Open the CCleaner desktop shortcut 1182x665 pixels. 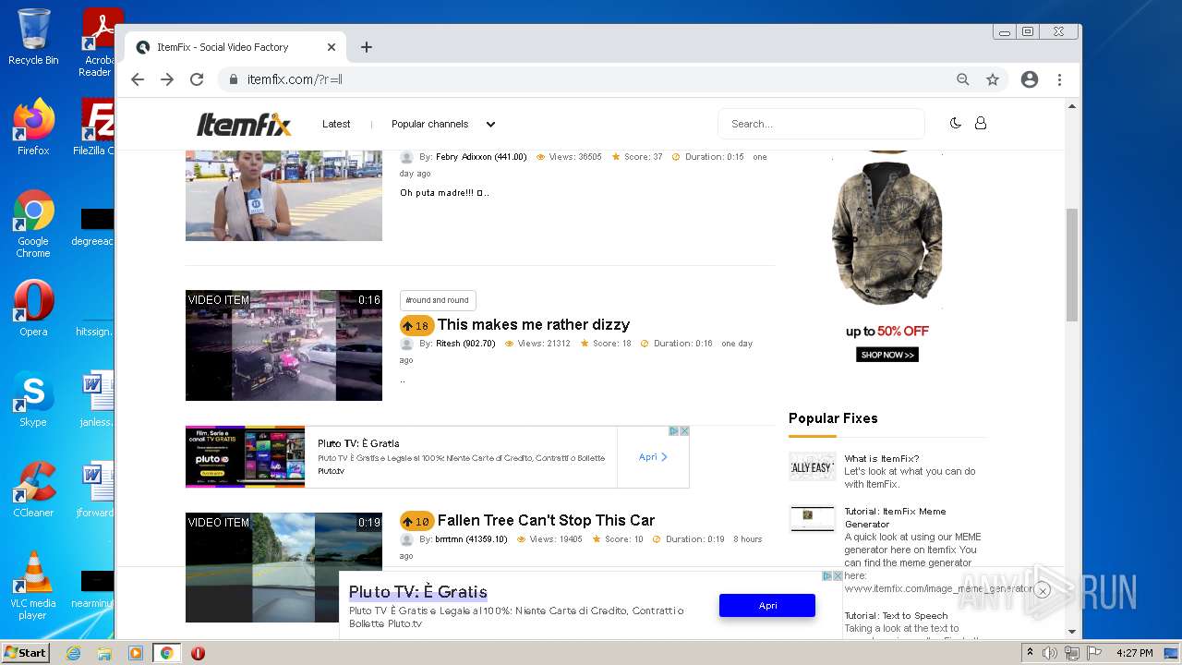click(33, 490)
